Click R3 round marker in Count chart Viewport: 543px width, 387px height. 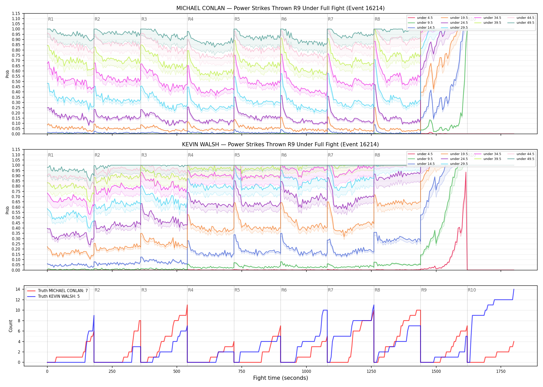pos(144,290)
